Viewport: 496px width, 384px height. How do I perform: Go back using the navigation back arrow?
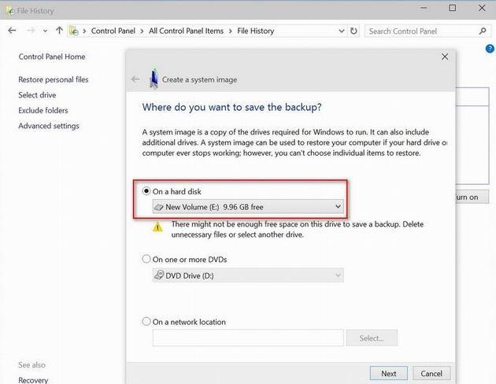point(12,31)
